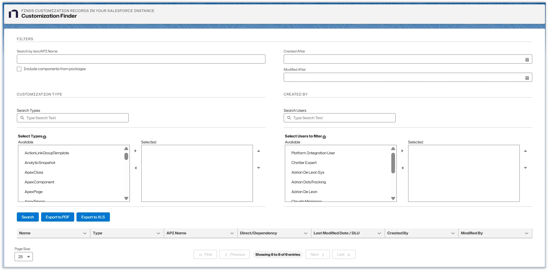Select Chatter Expert in Available users
Screen dimensions: 548x270
304,163
